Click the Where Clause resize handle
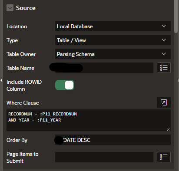Viewport: 179px width, 171px height. pyautogui.click(x=169, y=129)
